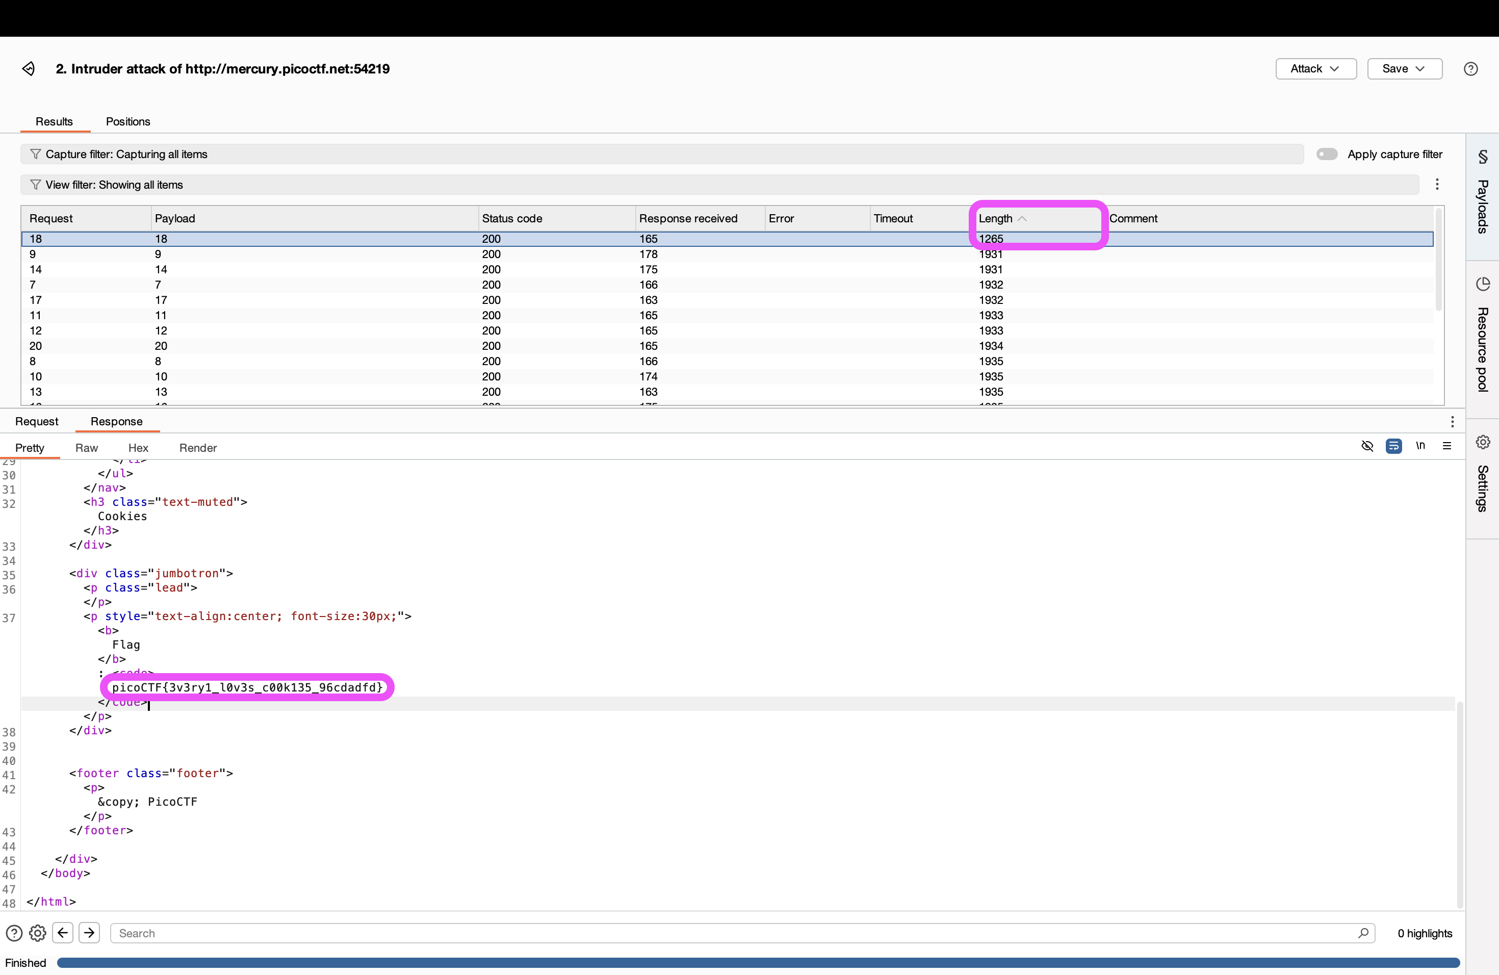Toggle hide non-printable characters eye icon

pyautogui.click(x=1367, y=446)
